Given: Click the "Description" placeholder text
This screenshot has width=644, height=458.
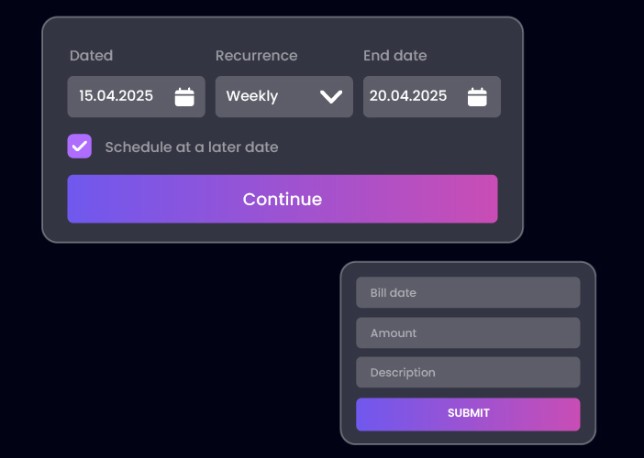Looking at the screenshot, I should tap(403, 373).
